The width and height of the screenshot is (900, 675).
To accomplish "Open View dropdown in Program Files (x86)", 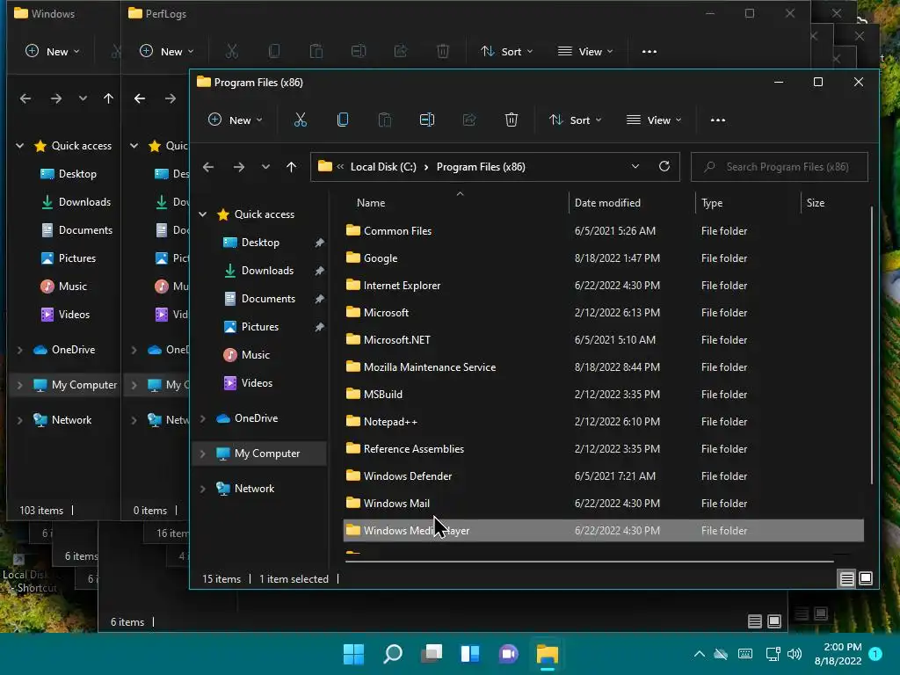I will click(x=654, y=120).
